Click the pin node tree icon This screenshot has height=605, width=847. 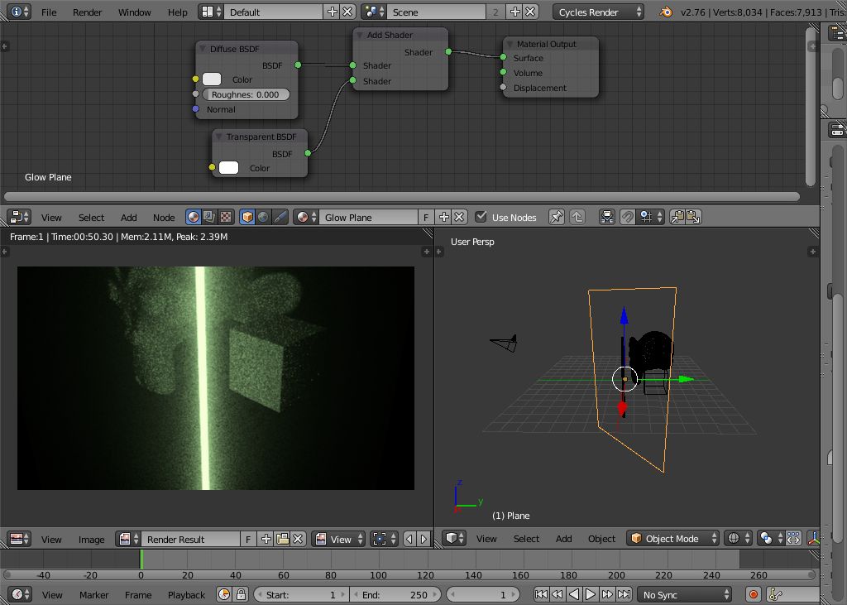point(557,217)
